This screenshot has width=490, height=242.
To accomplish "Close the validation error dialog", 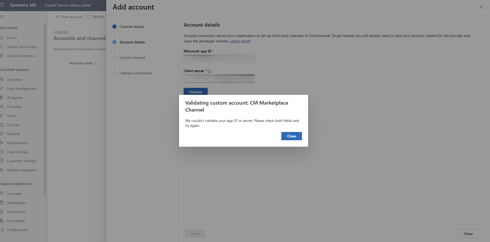I will (x=291, y=136).
